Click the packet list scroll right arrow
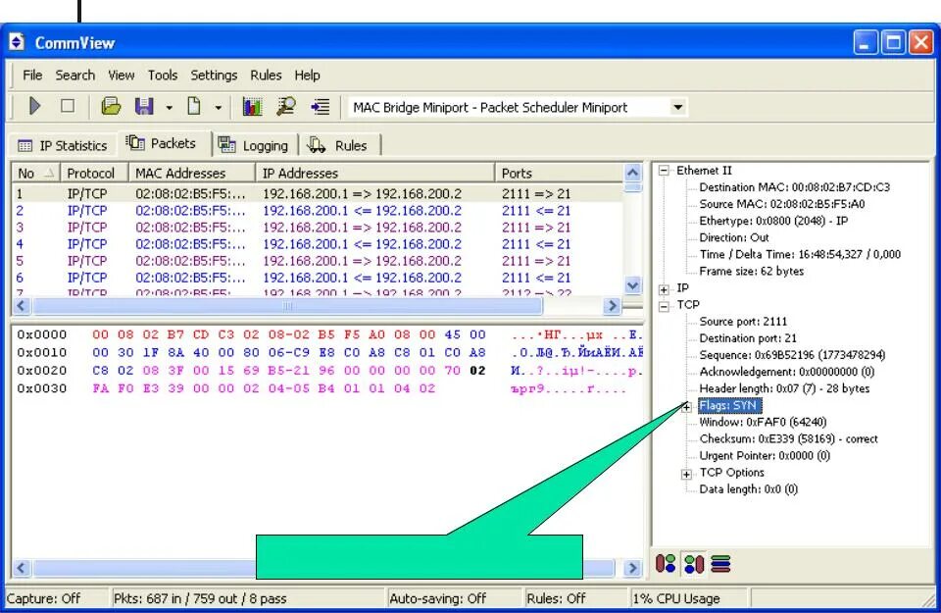 point(612,306)
